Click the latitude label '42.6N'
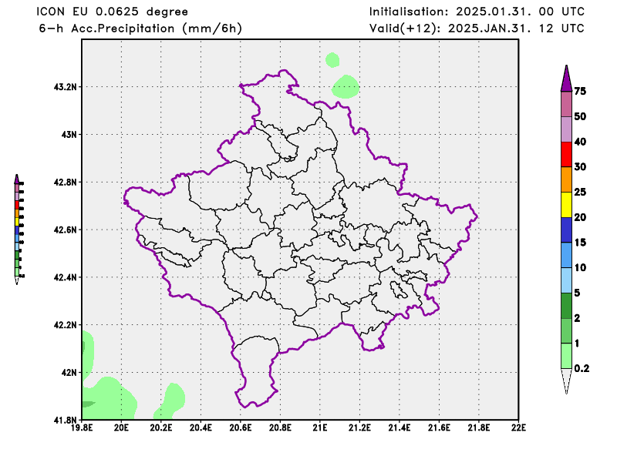The width and height of the screenshot is (617, 476). pos(66,230)
